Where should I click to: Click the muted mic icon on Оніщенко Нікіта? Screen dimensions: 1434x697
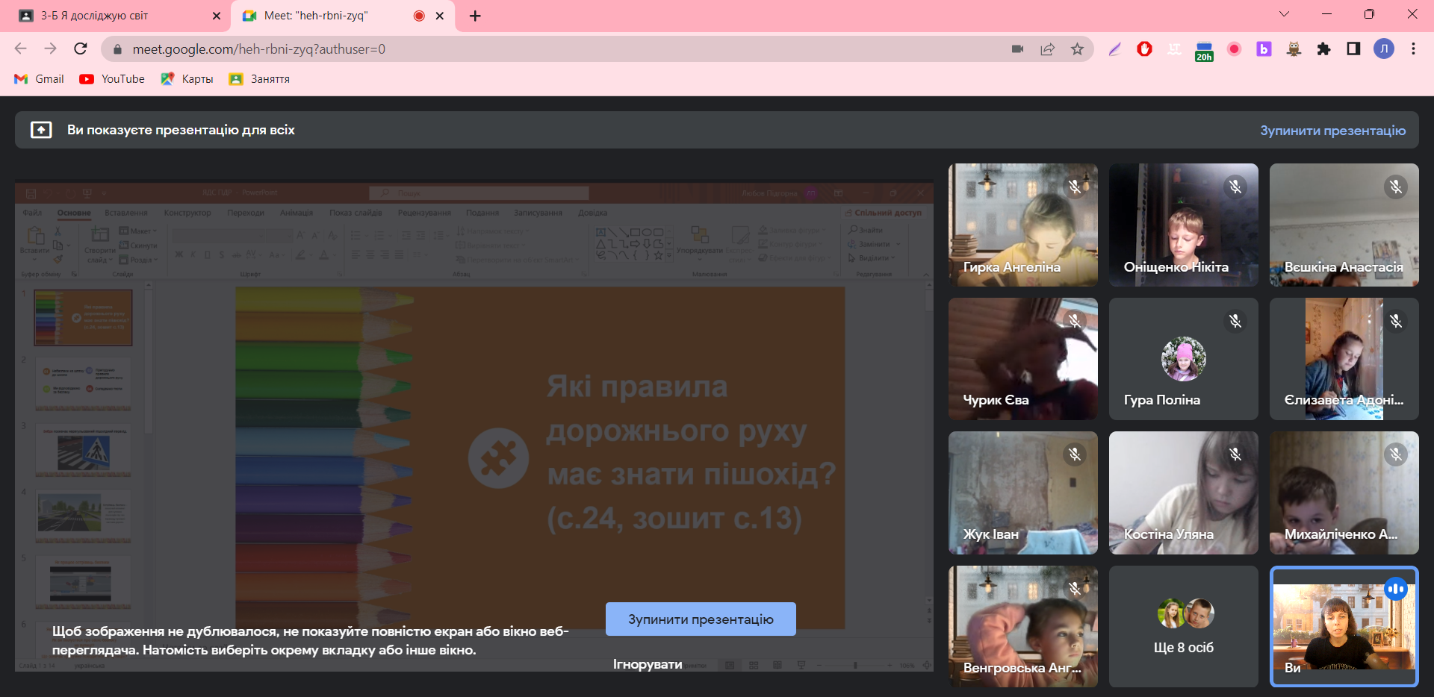[1235, 187]
